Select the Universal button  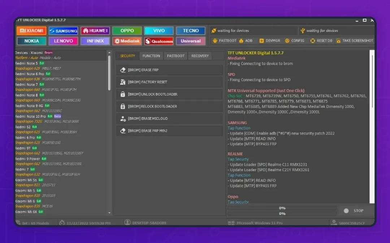click(191, 41)
